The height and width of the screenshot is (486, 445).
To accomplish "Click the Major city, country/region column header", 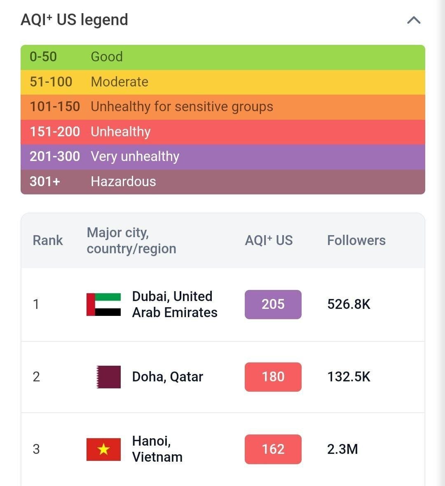I will (x=131, y=241).
